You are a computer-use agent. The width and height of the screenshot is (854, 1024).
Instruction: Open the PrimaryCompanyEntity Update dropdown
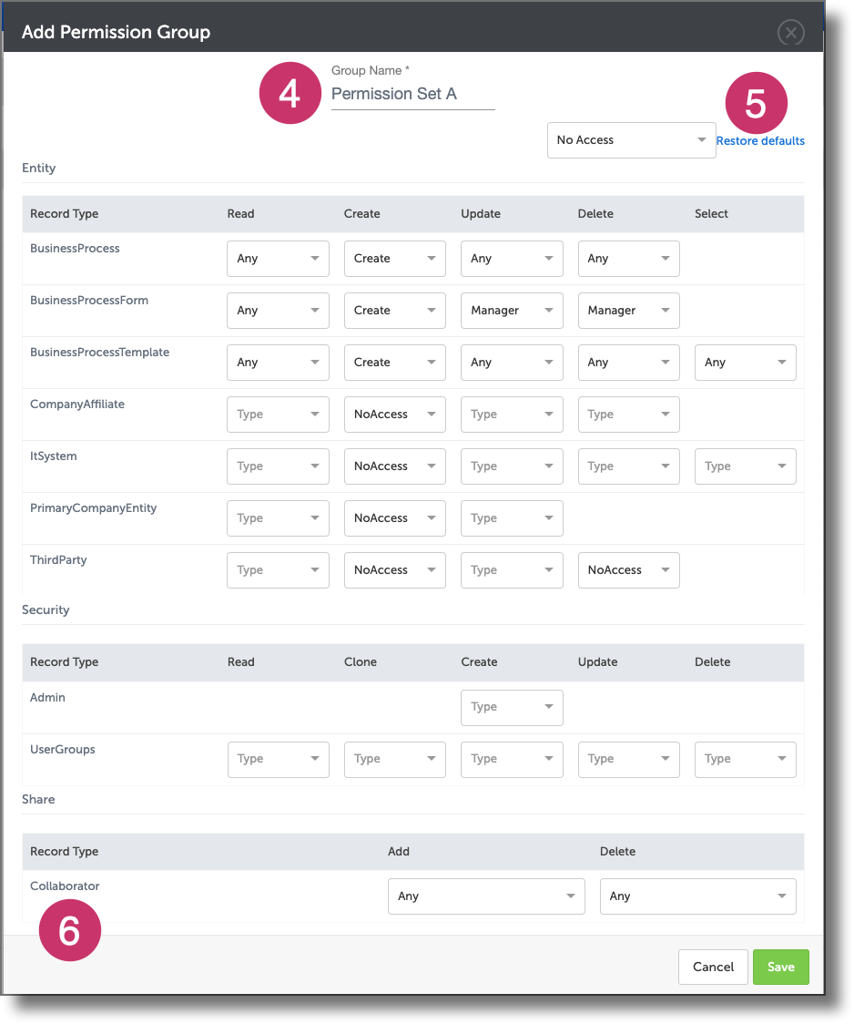[x=512, y=518]
